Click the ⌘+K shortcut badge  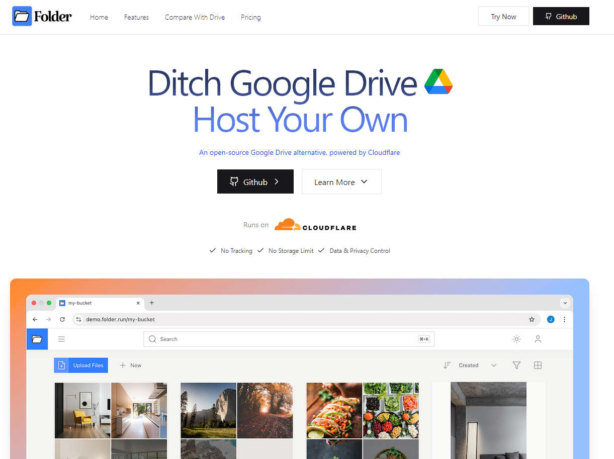[424, 339]
